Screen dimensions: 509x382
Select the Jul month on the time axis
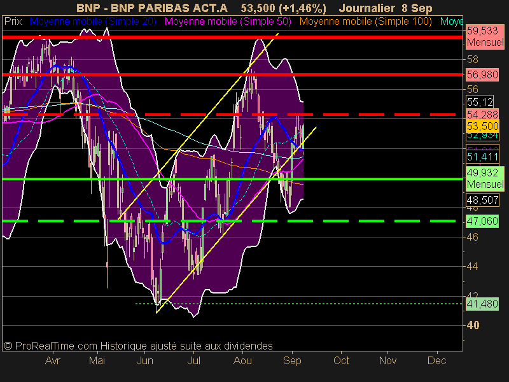click(194, 360)
